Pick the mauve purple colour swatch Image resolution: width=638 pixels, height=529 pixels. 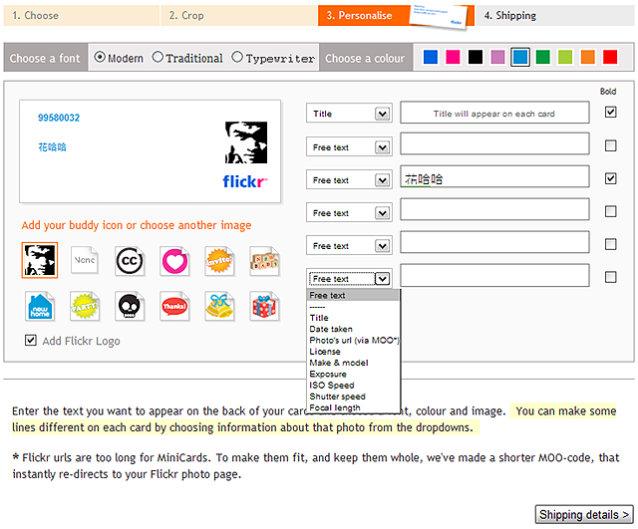[497, 57]
